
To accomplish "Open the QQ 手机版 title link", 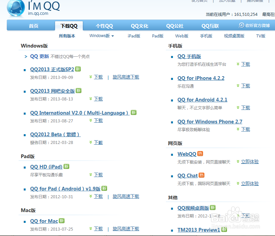I will [x=189, y=56].
